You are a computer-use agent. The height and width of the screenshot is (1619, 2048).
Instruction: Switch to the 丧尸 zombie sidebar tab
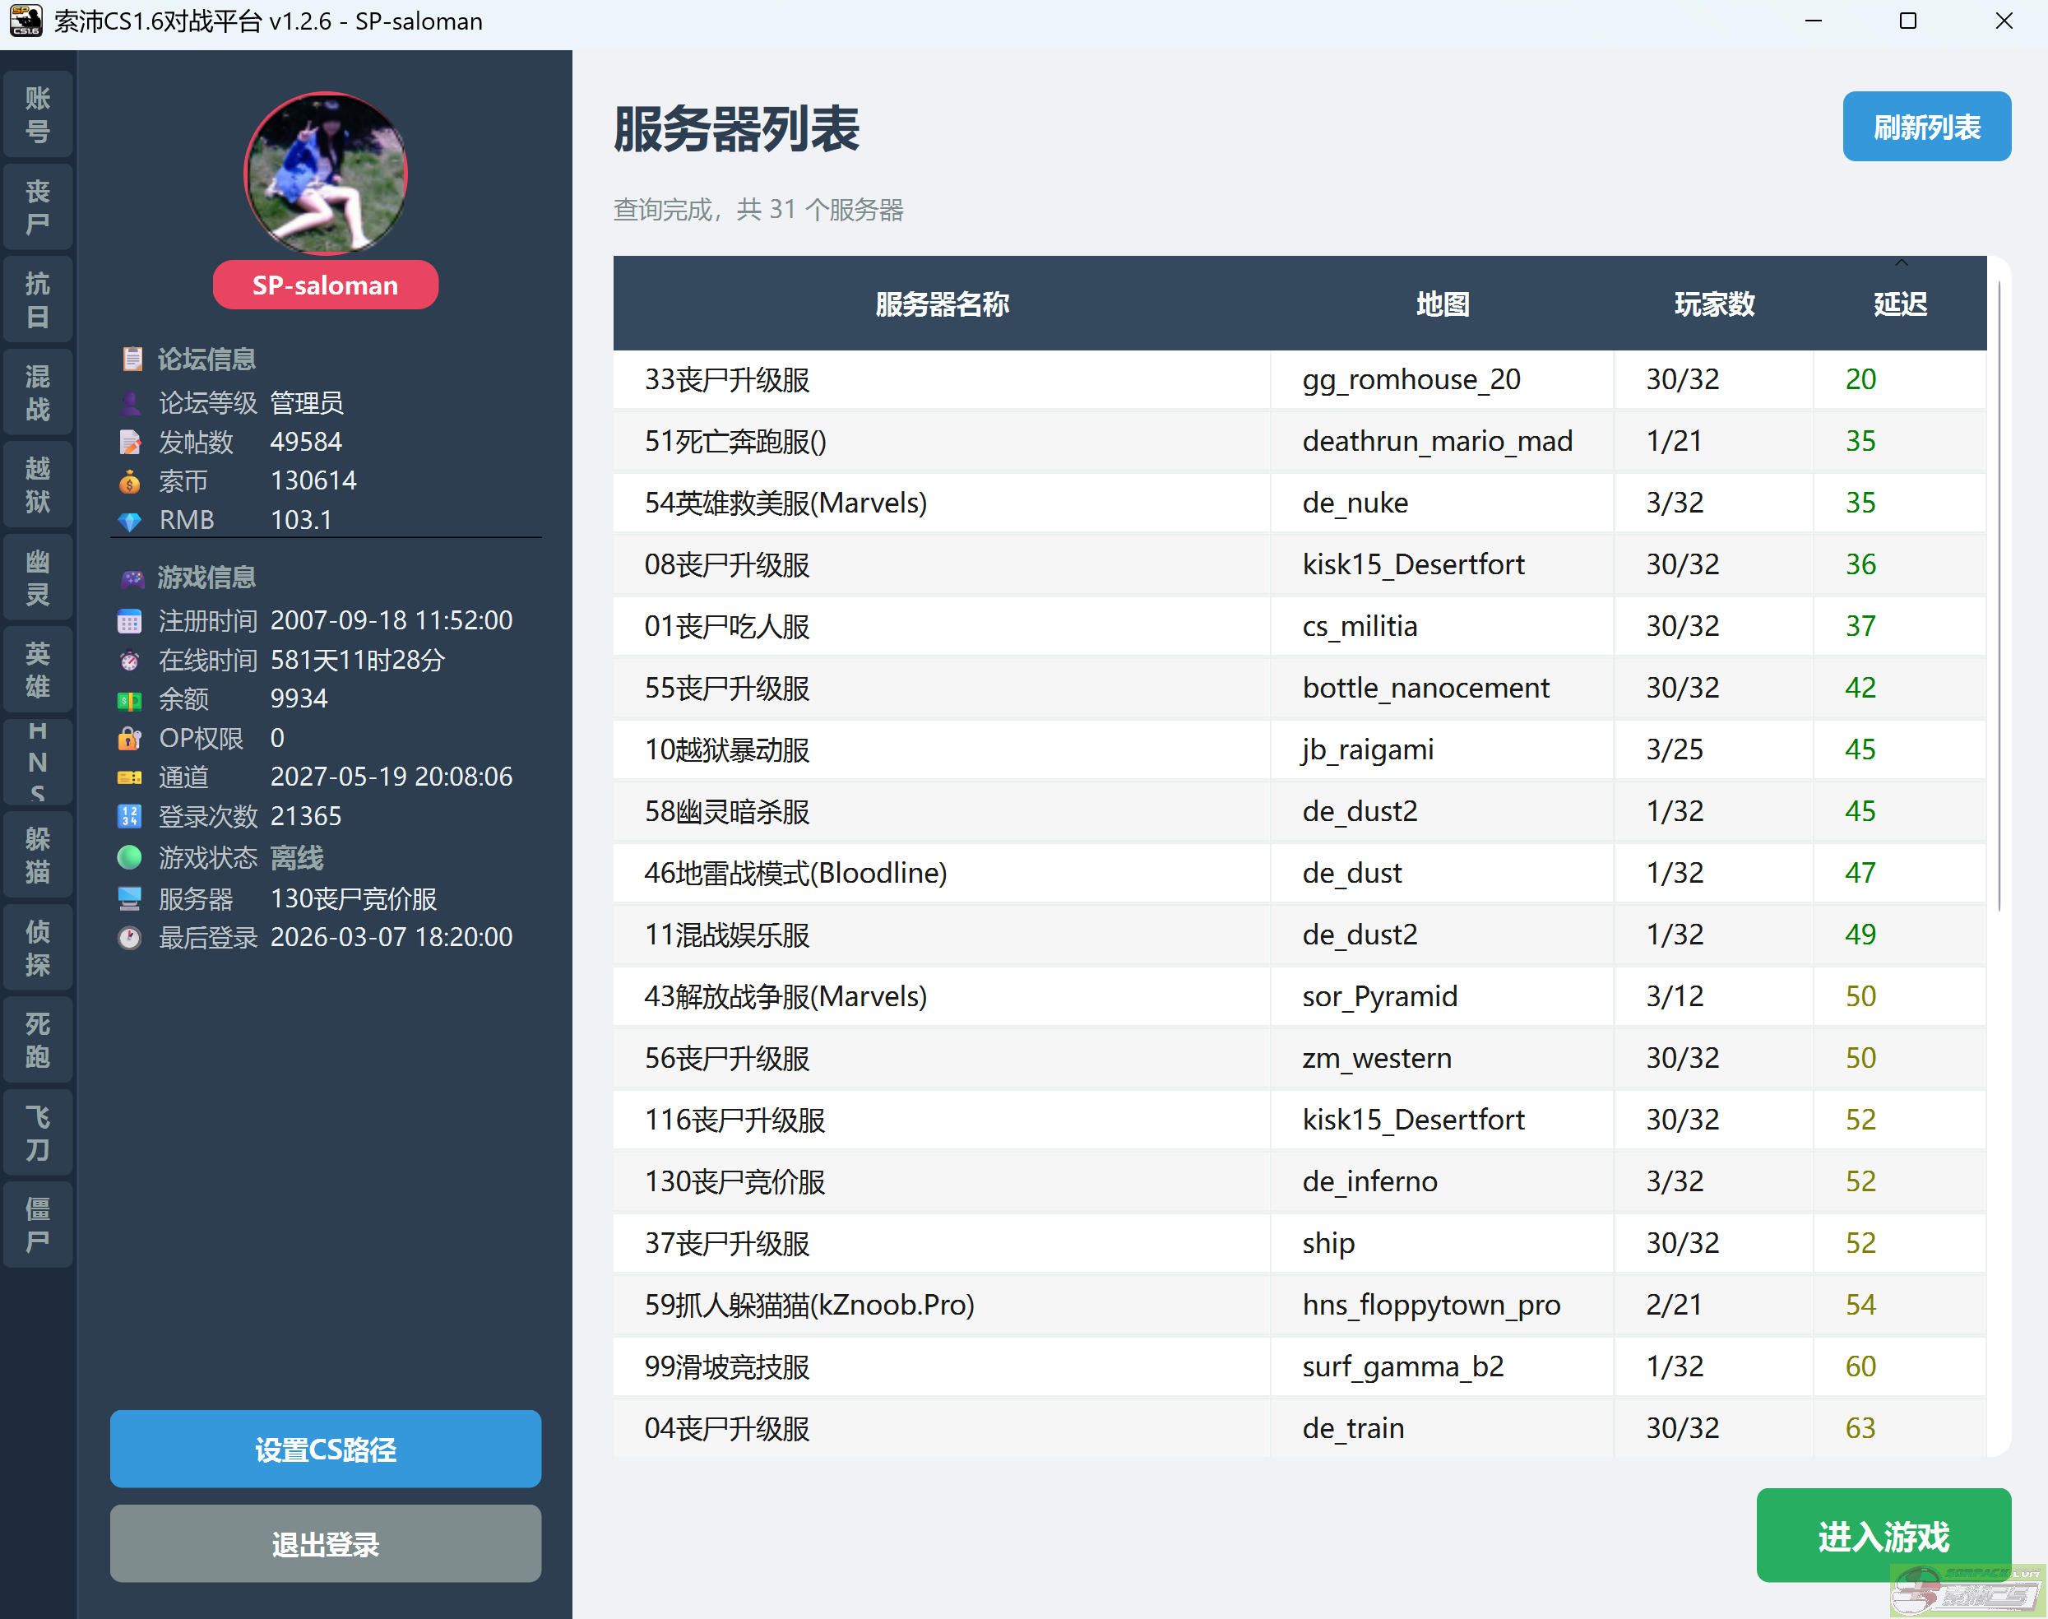click(38, 206)
